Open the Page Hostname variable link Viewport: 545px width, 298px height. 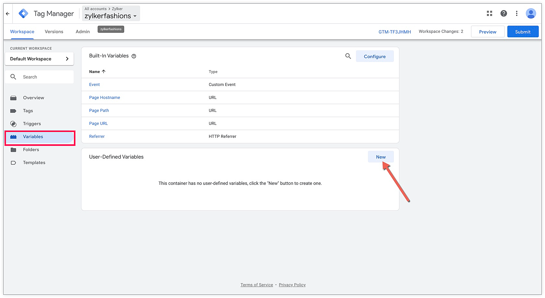(104, 98)
